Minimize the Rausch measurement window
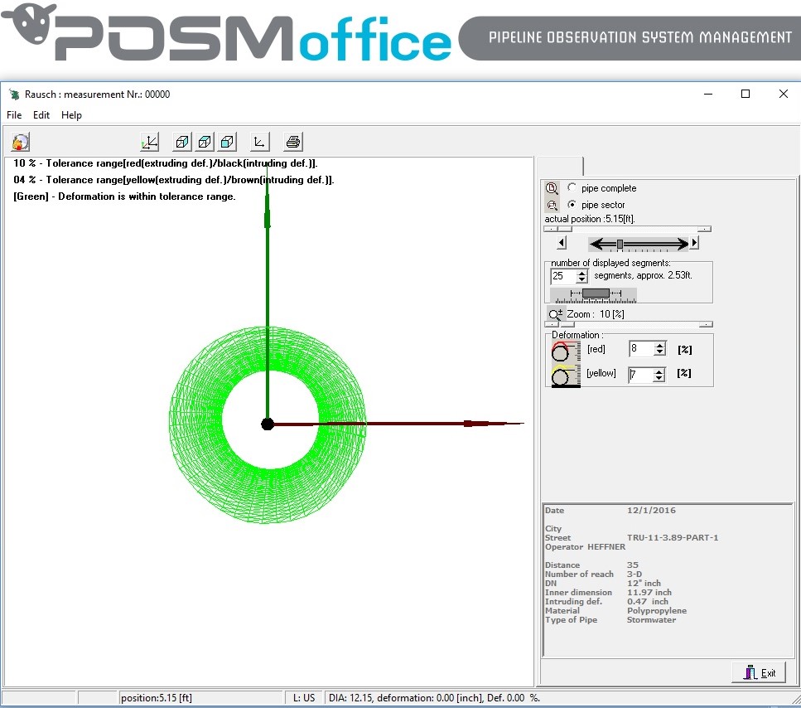801x708 pixels. click(x=708, y=94)
